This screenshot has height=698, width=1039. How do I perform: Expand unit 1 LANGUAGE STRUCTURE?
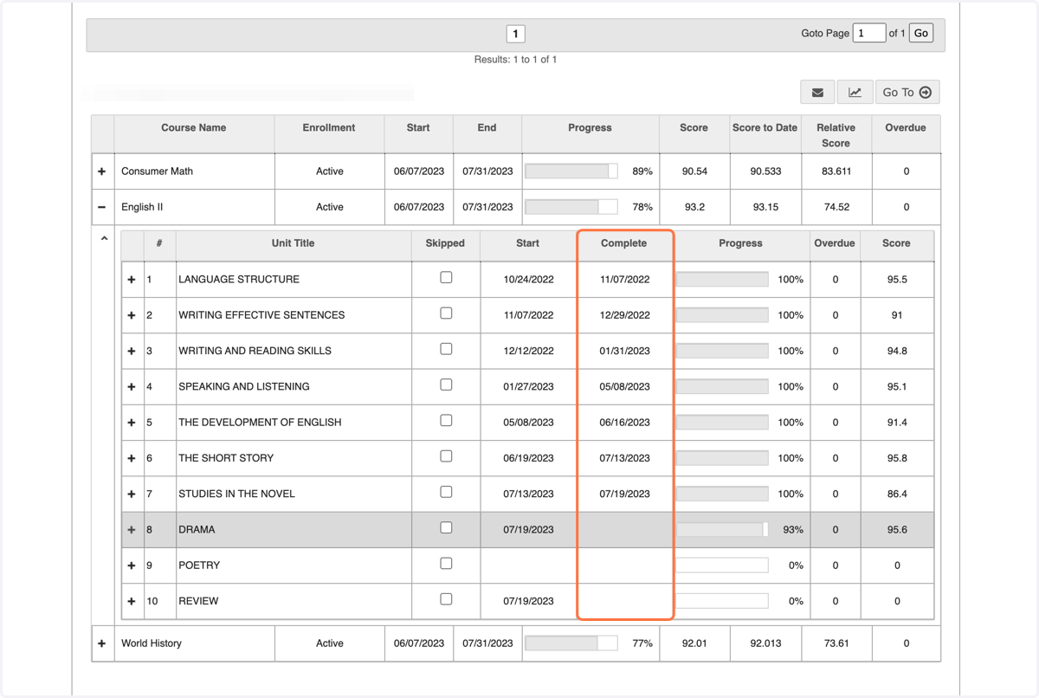click(132, 280)
